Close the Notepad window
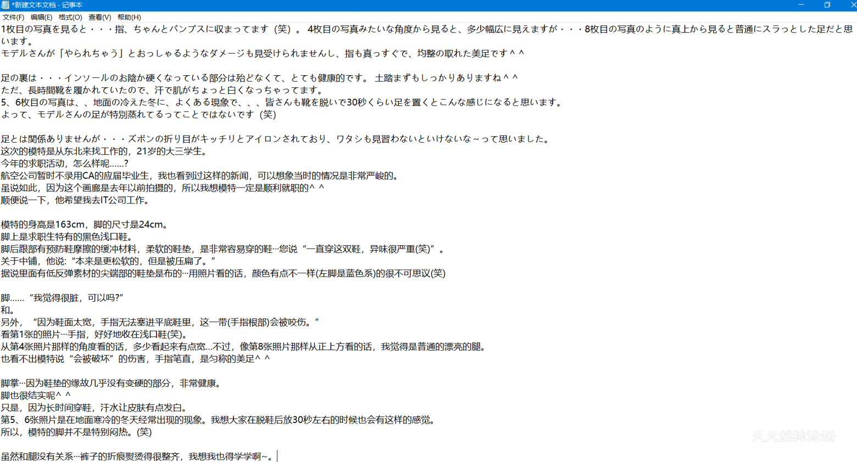This screenshot has width=857, height=462. [x=852, y=5]
